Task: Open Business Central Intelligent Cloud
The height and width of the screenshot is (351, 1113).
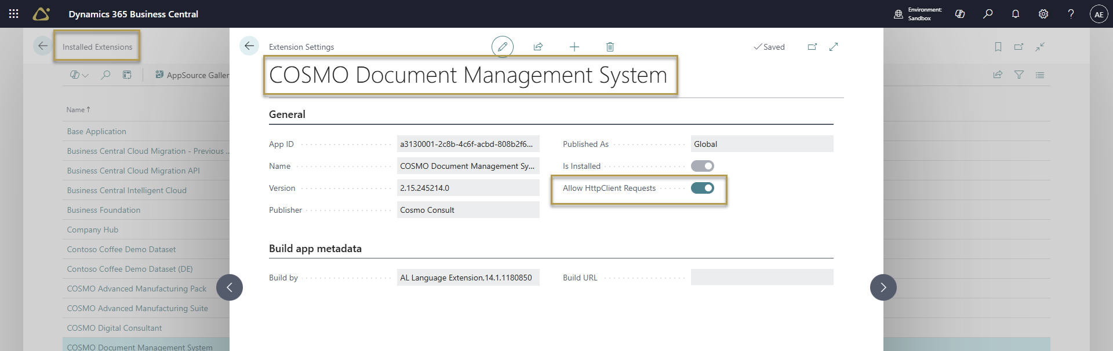Action: point(126,190)
